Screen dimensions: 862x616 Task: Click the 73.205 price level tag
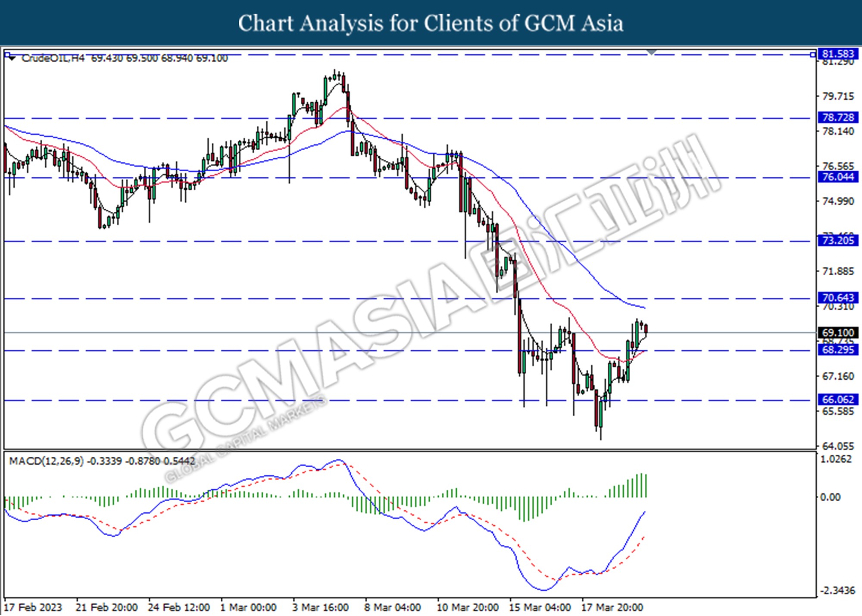coord(837,240)
